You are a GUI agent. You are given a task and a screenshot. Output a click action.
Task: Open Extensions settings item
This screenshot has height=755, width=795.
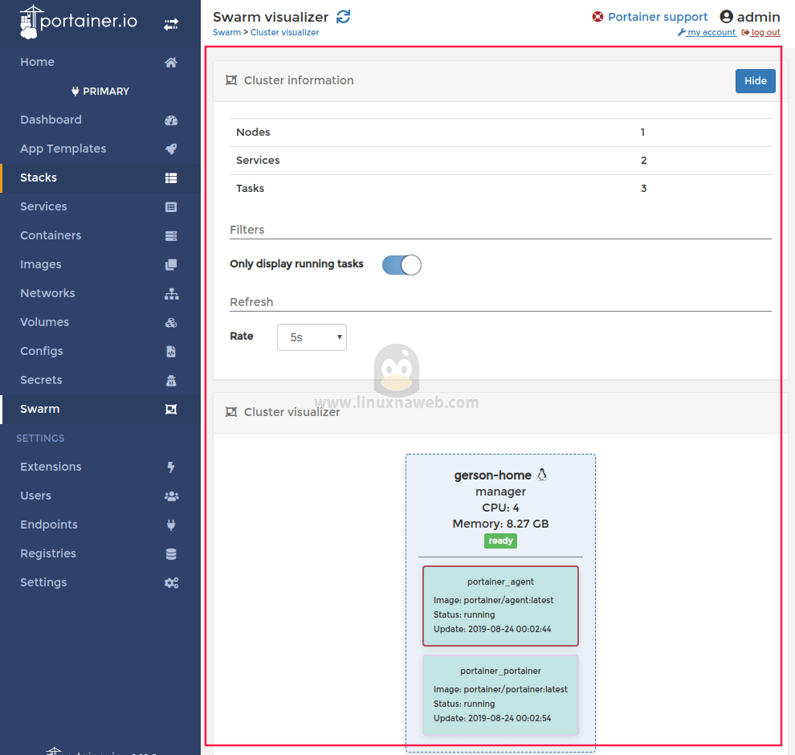click(x=100, y=467)
